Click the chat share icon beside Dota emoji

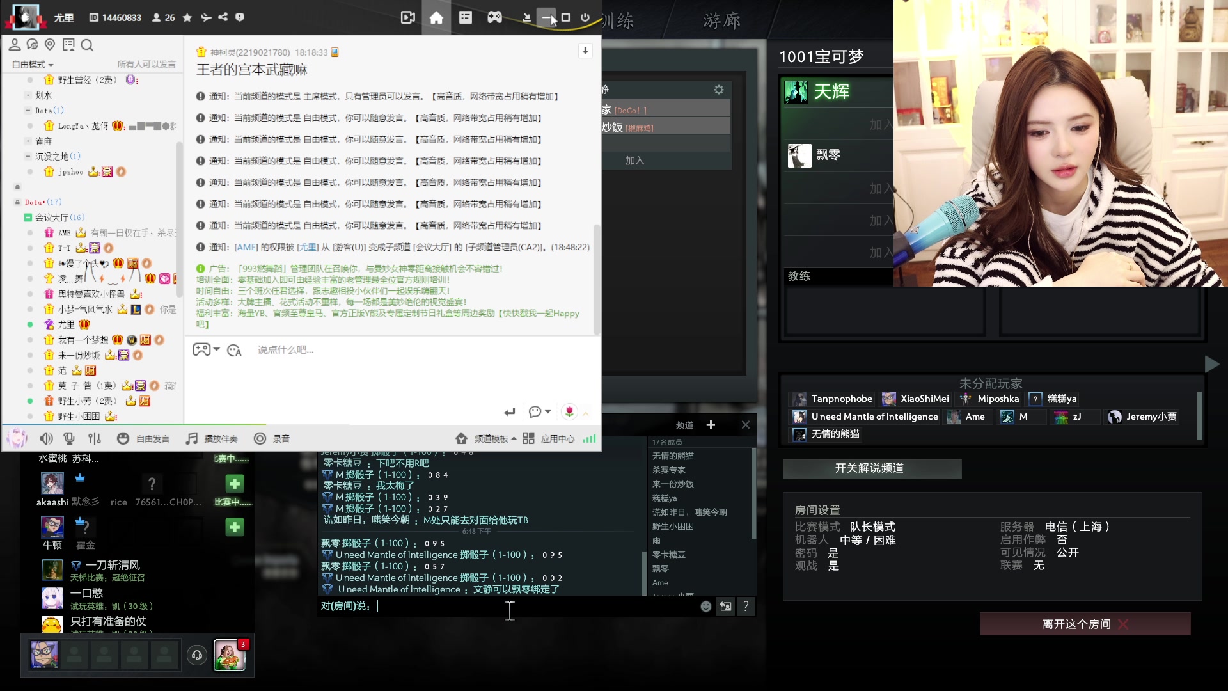726,606
